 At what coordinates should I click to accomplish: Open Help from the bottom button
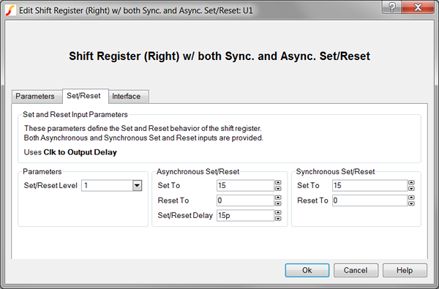(x=405, y=270)
